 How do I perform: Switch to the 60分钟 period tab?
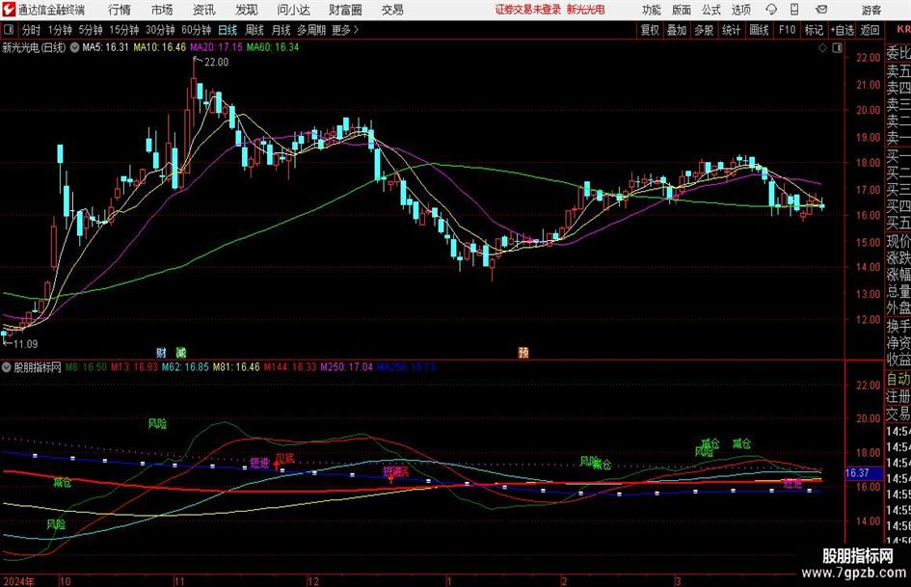point(197,30)
